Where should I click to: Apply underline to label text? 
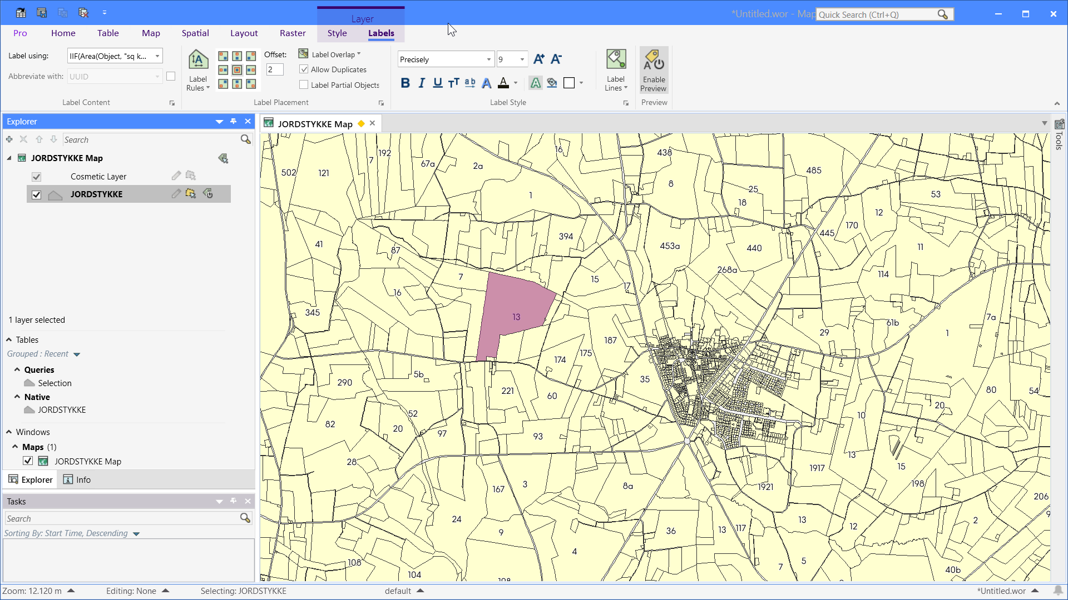tap(438, 83)
